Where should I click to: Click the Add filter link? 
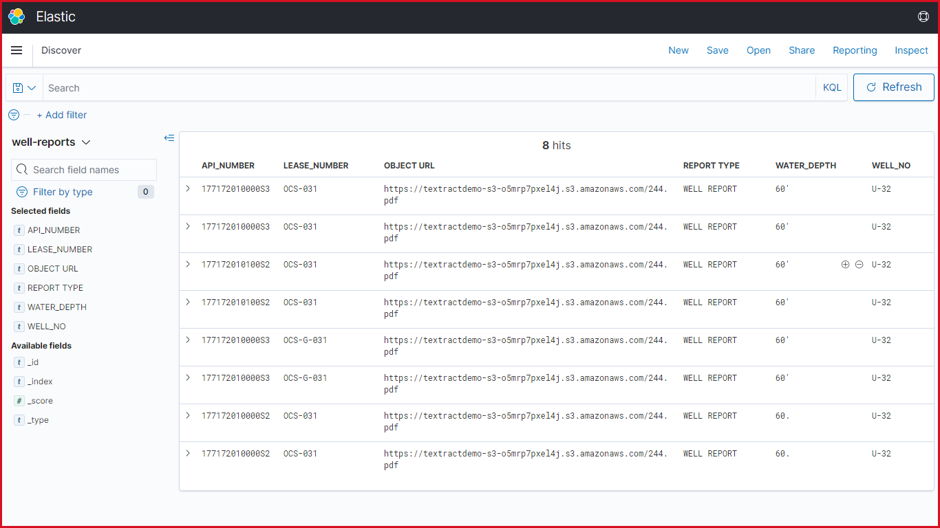coord(62,115)
